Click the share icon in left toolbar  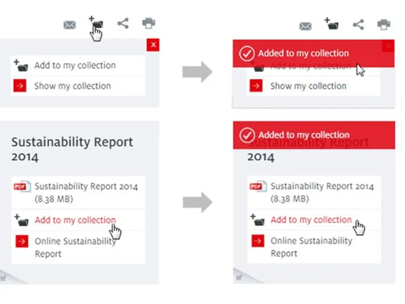[123, 23]
